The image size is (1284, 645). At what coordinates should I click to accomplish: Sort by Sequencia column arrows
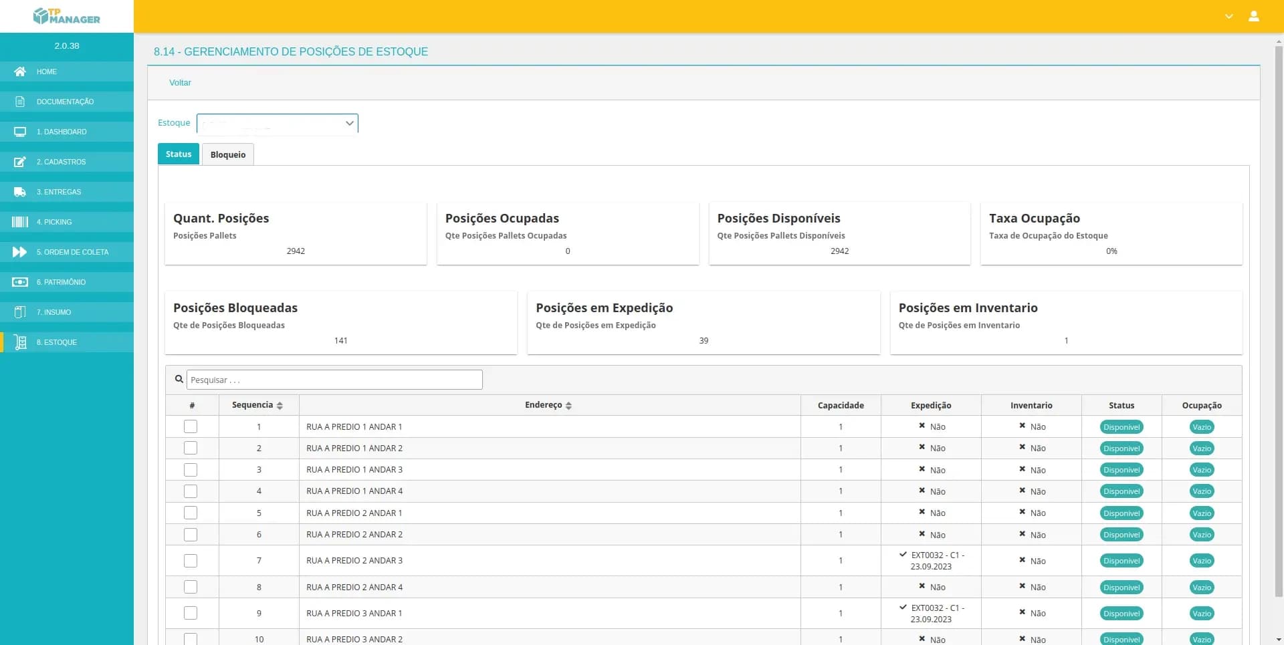280,406
